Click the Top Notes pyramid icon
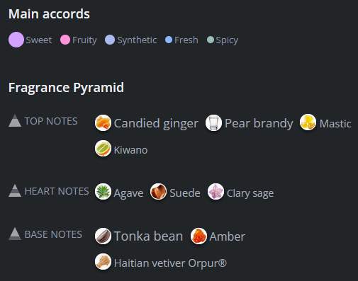This screenshot has height=281, width=358. click(15, 120)
